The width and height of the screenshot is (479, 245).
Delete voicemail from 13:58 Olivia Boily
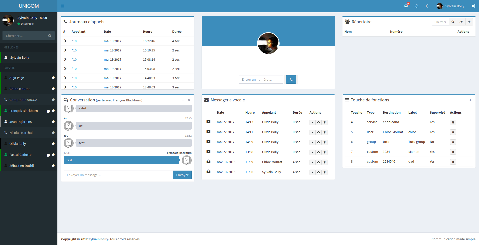pos(324,152)
